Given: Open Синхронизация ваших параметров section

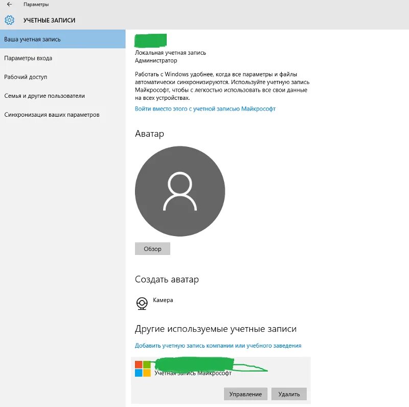Looking at the screenshot, I should [62, 114].
